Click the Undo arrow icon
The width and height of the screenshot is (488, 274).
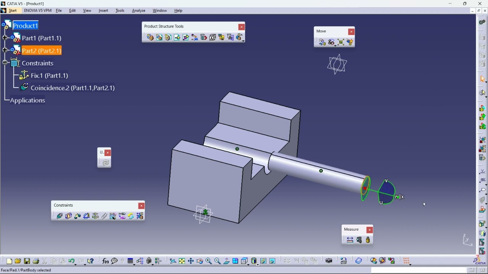point(71,261)
